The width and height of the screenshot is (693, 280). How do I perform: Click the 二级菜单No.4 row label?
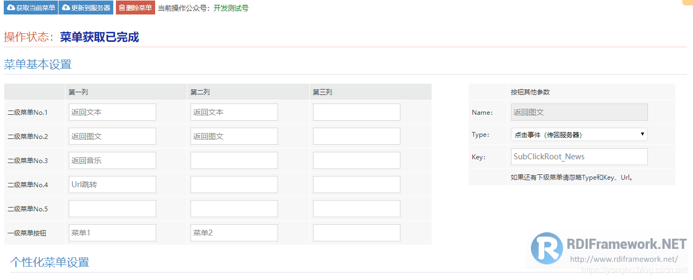[27, 185]
